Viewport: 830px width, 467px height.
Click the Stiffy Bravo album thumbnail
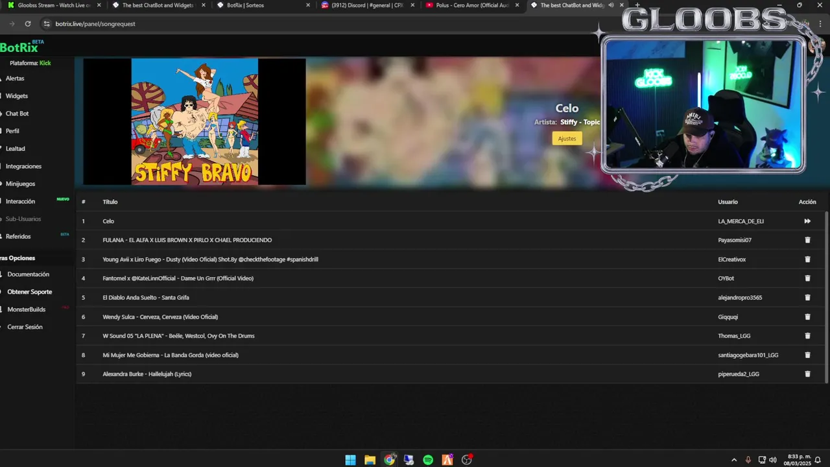(195, 122)
